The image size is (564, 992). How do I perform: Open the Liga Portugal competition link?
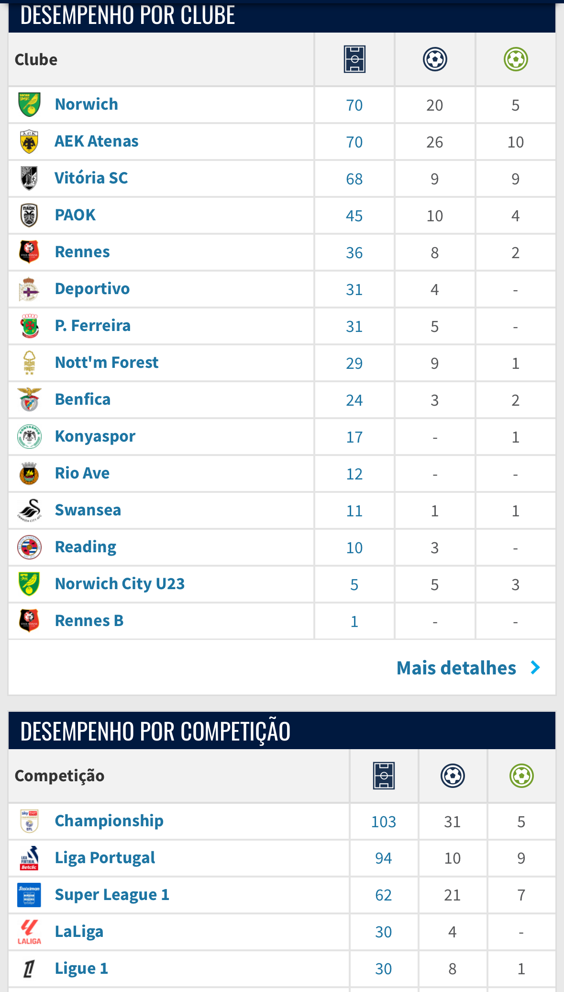click(x=105, y=858)
